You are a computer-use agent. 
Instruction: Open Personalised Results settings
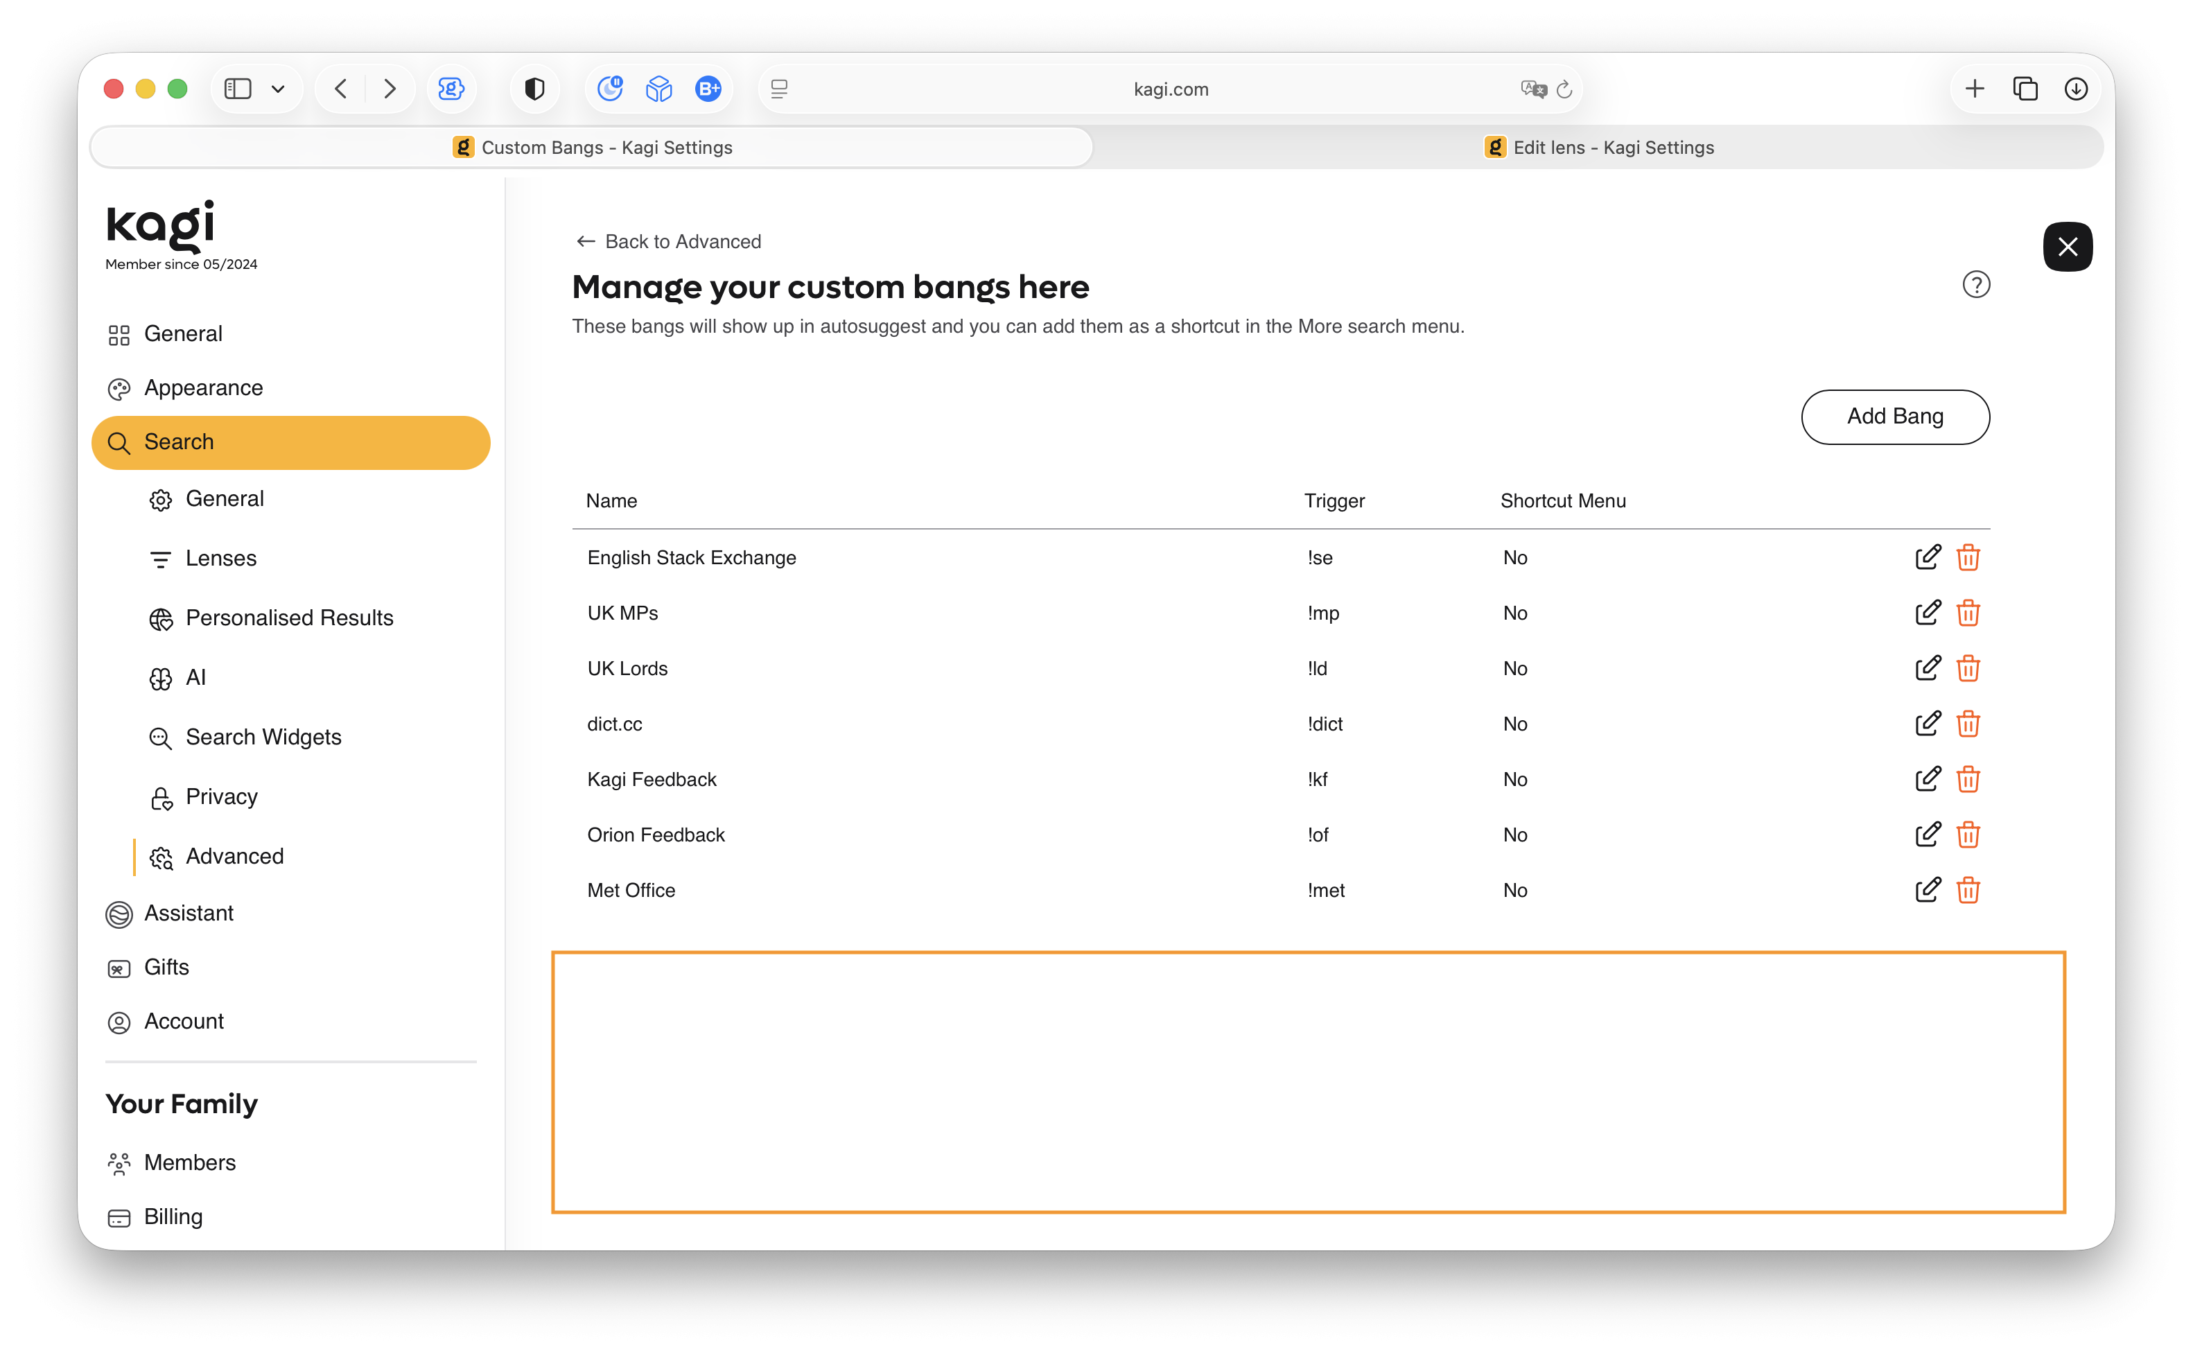point(289,618)
